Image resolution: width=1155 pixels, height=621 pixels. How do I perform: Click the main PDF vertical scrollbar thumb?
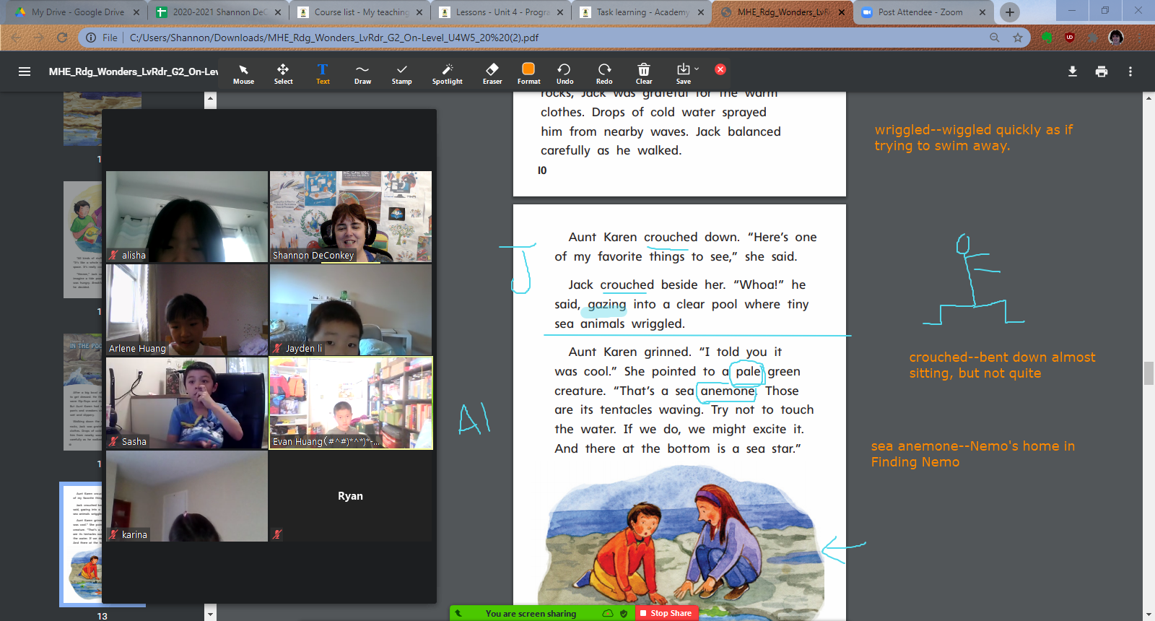tap(1149, 373)
